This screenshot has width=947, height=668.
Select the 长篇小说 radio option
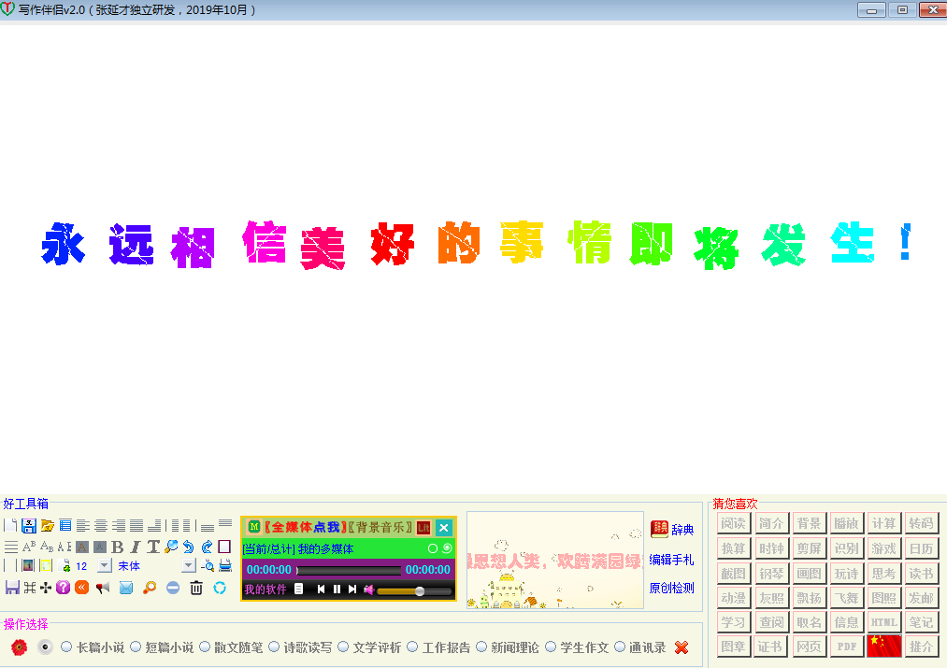(66, 647)
